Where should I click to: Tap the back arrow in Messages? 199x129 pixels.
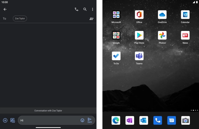pyautogui.click(x=5, y=9)
